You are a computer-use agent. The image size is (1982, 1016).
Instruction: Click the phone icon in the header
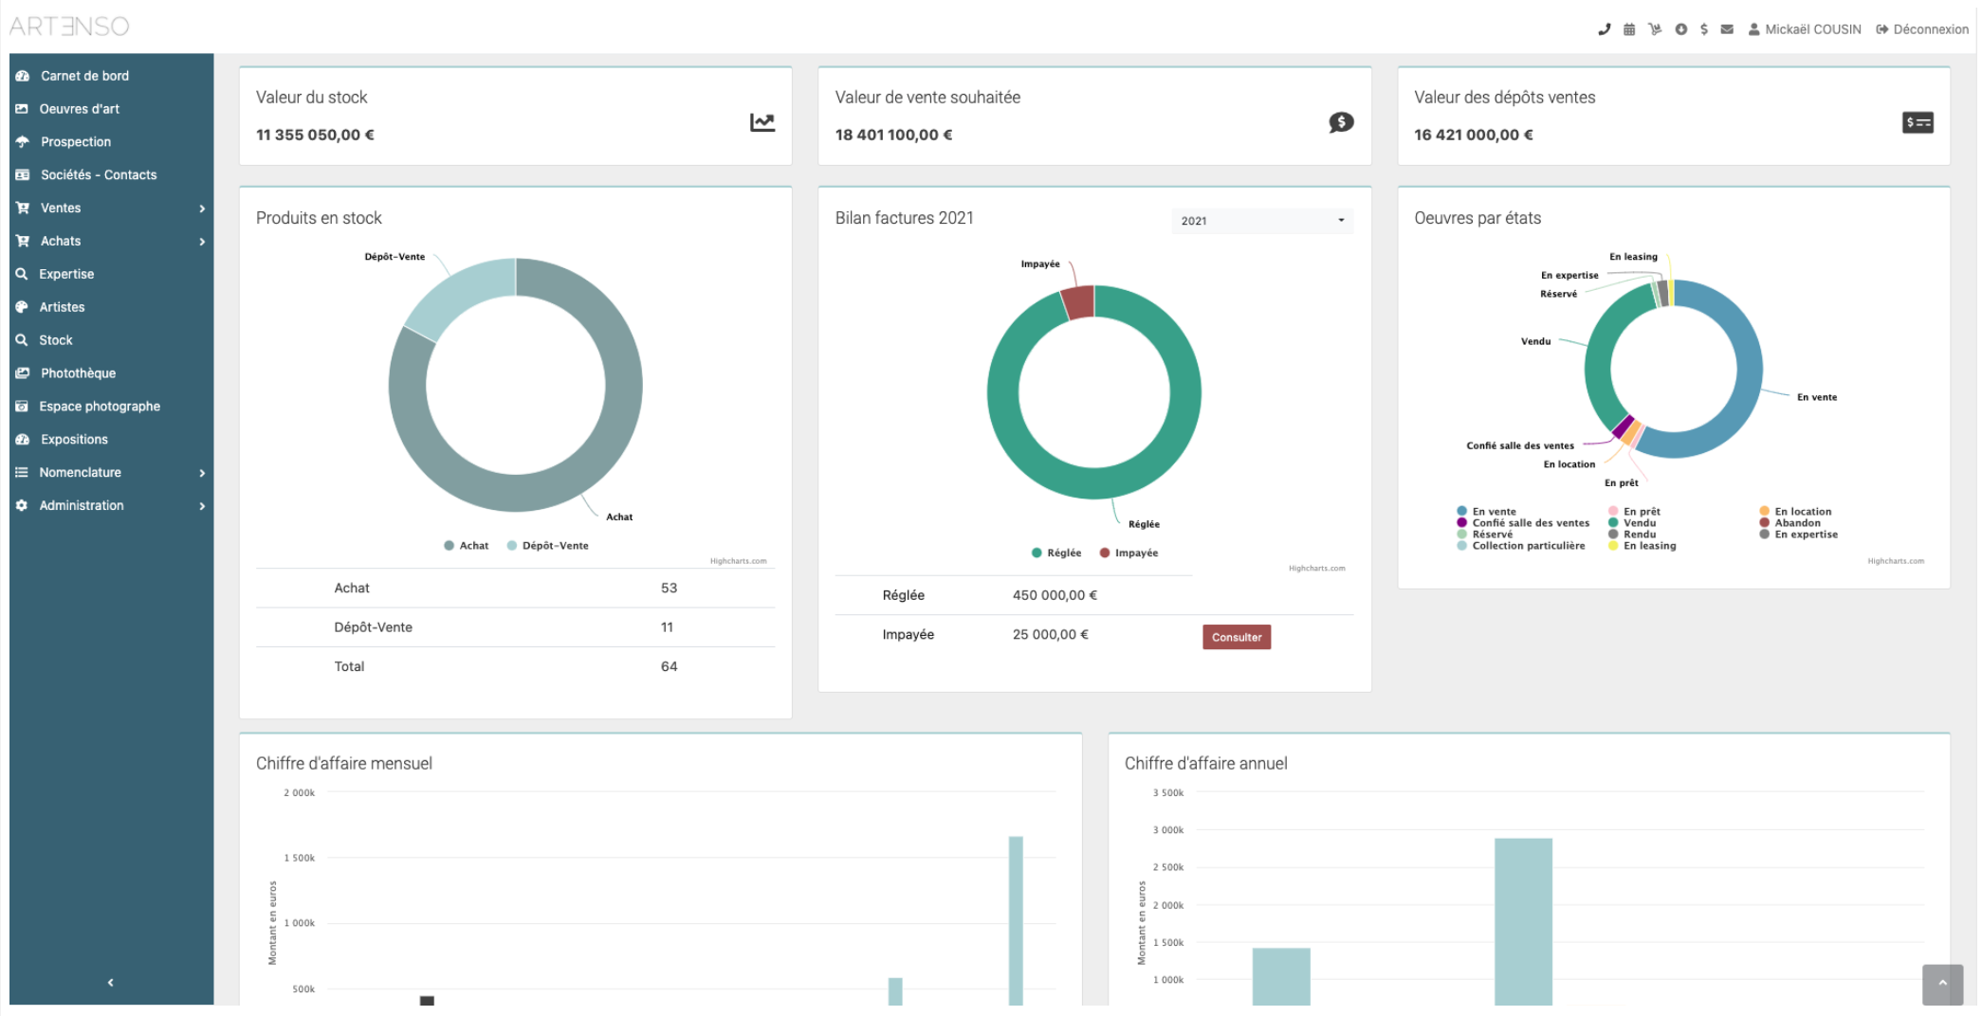(1605, 29)
